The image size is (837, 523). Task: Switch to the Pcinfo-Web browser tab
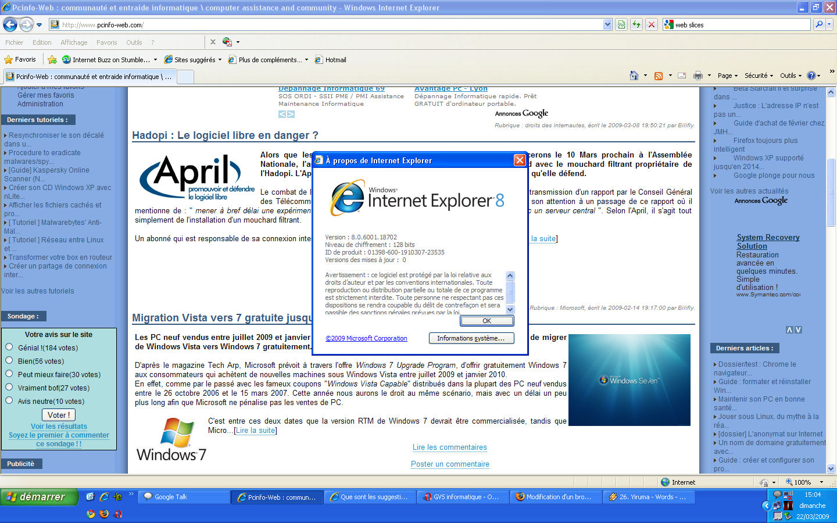[x=90, y=77]
